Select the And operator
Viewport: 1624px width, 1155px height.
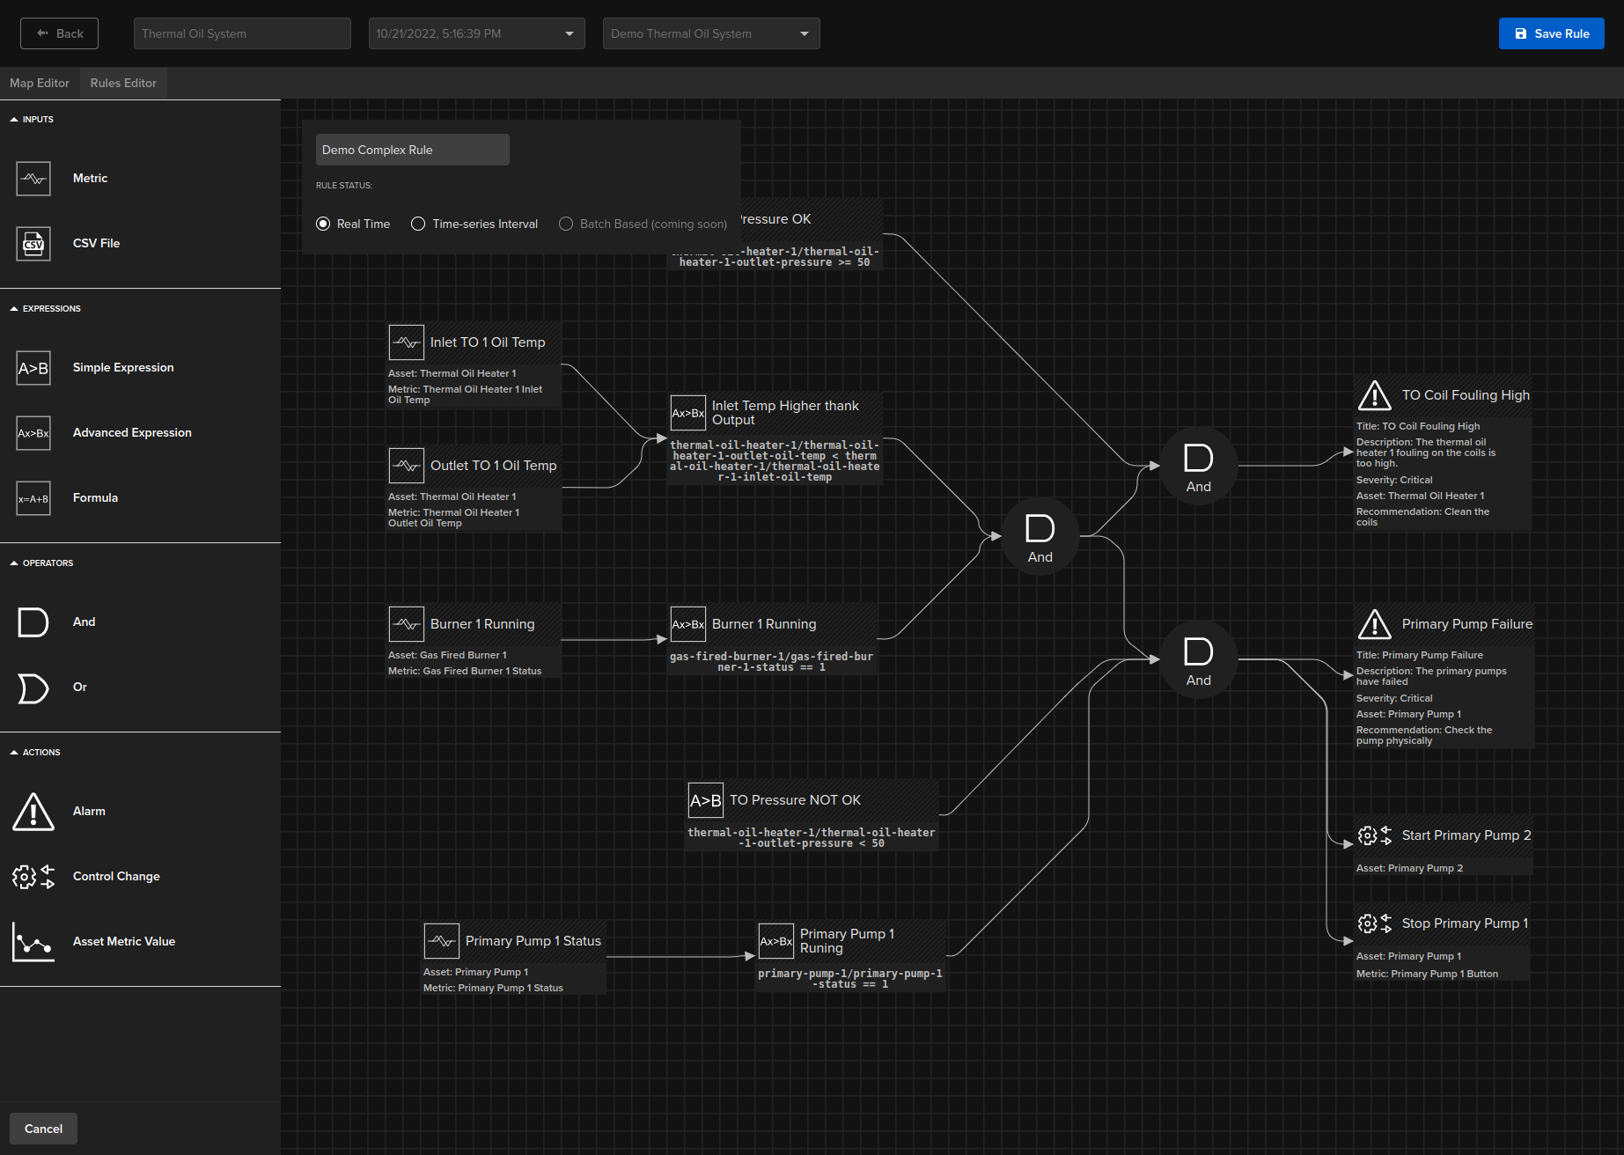(x=33, y=622)
